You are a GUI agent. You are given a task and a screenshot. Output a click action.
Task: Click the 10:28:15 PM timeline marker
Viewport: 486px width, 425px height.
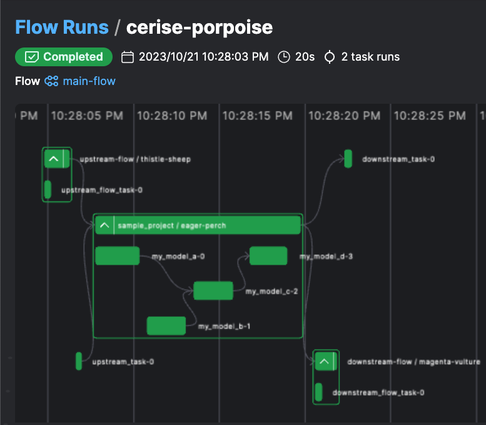tap(257, 116)
